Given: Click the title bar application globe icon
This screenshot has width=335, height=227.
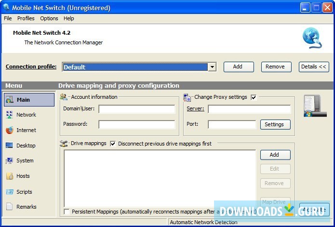Looking at the screenshot, I should [6, 7].
